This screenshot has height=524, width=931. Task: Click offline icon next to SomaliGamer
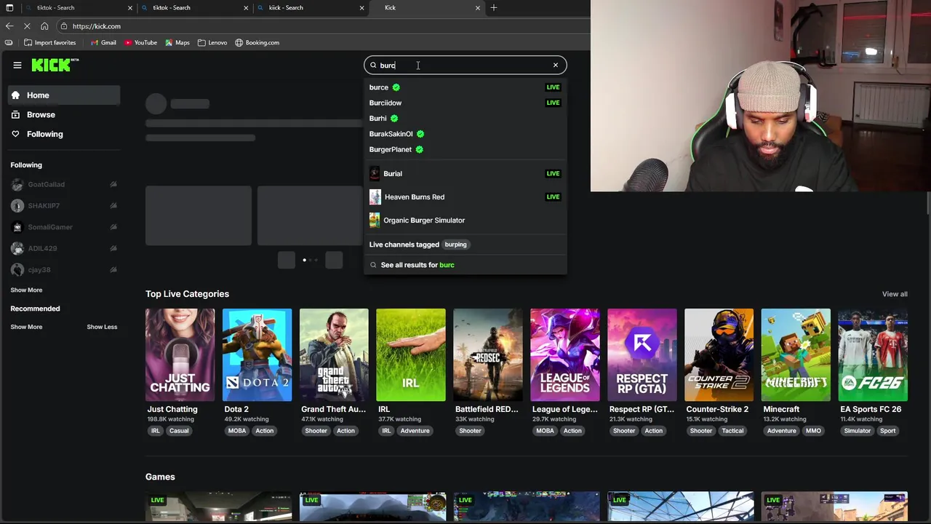click(x=113, y=227)
